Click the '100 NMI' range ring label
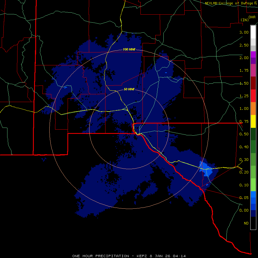Viewport: 258px width, 258px height. click(x=129, y=49)
